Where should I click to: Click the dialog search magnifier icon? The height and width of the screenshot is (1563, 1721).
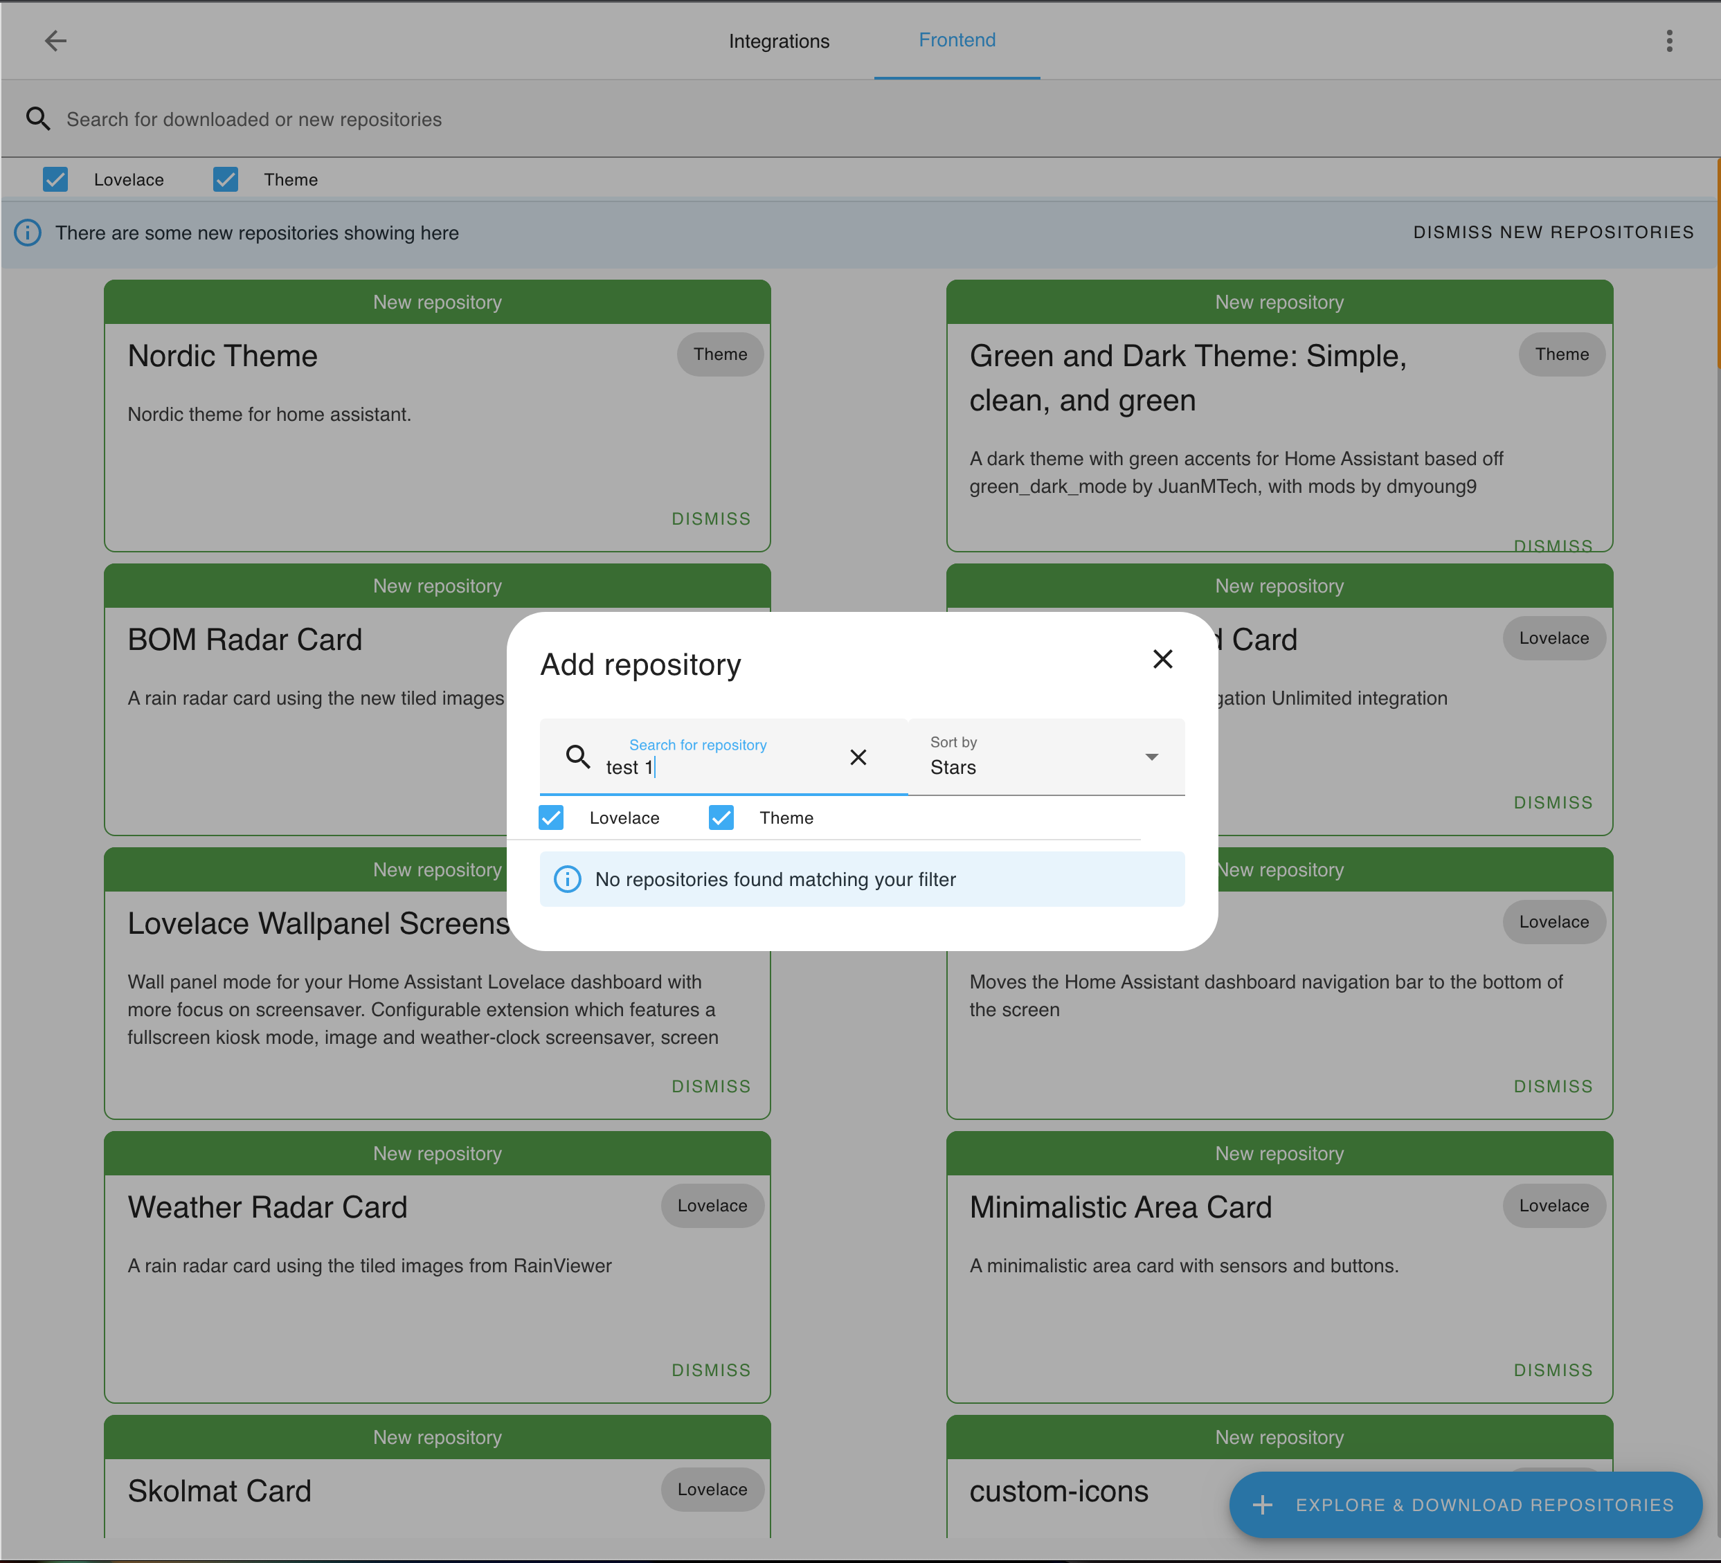(x=578, y=757)
